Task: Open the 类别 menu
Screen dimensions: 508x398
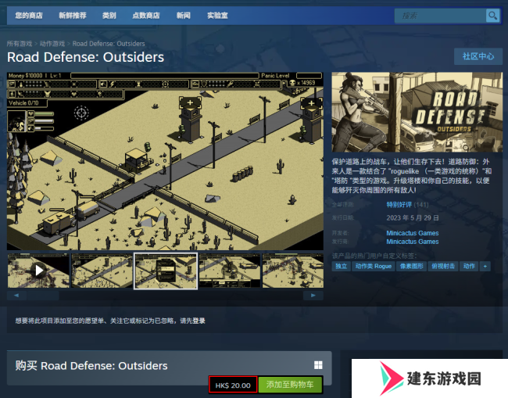Action: pyautogui.click(x=109, y=15)
